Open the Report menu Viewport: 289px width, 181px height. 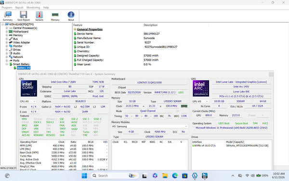(19, 8)
